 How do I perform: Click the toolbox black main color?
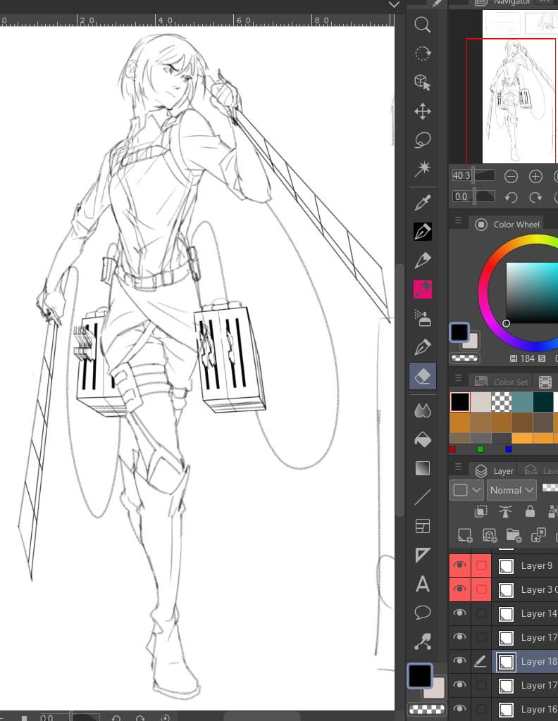pyautogui.click(x=419, y=675)
